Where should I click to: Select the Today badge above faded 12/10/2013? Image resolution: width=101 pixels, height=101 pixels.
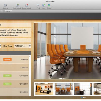pyautogui.click(x=8, y=84)
